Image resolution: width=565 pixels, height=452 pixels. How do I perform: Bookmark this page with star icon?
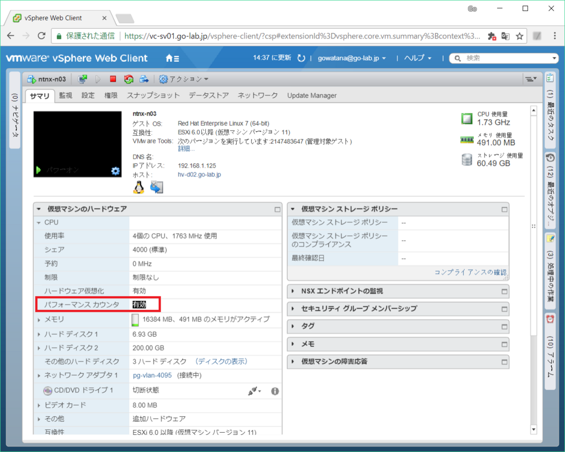pyautogui.click(x=519, y=36)
